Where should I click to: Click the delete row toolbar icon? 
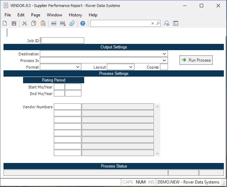click(63, 23)
